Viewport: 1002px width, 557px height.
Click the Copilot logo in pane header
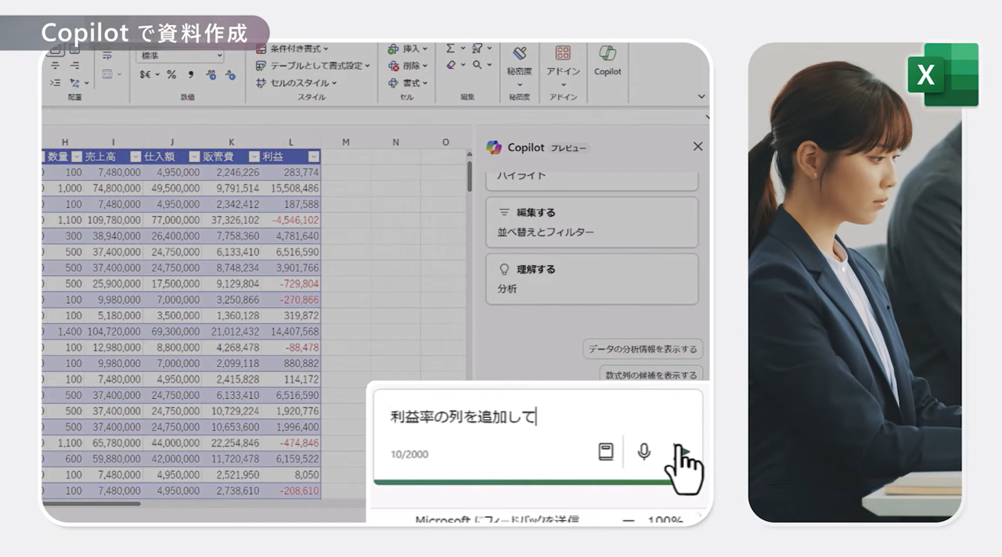point(493,147)
